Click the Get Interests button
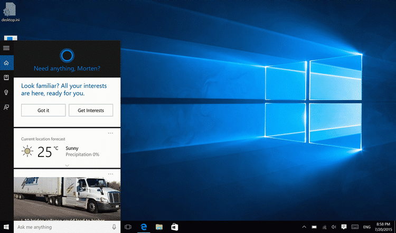This screenshot has height=233, width=396. tap(91, 110)
